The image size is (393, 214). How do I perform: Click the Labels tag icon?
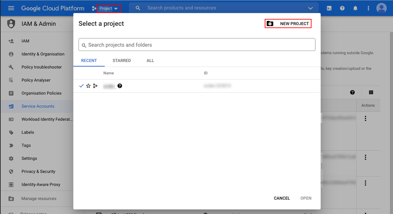11,133
